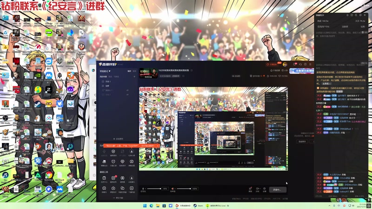Screen dimensions: 372x209
Task: Open the stream cover thumbnail
Action: (148, 73)
